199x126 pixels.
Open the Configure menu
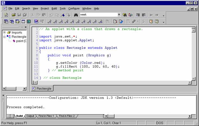(74, 9)
